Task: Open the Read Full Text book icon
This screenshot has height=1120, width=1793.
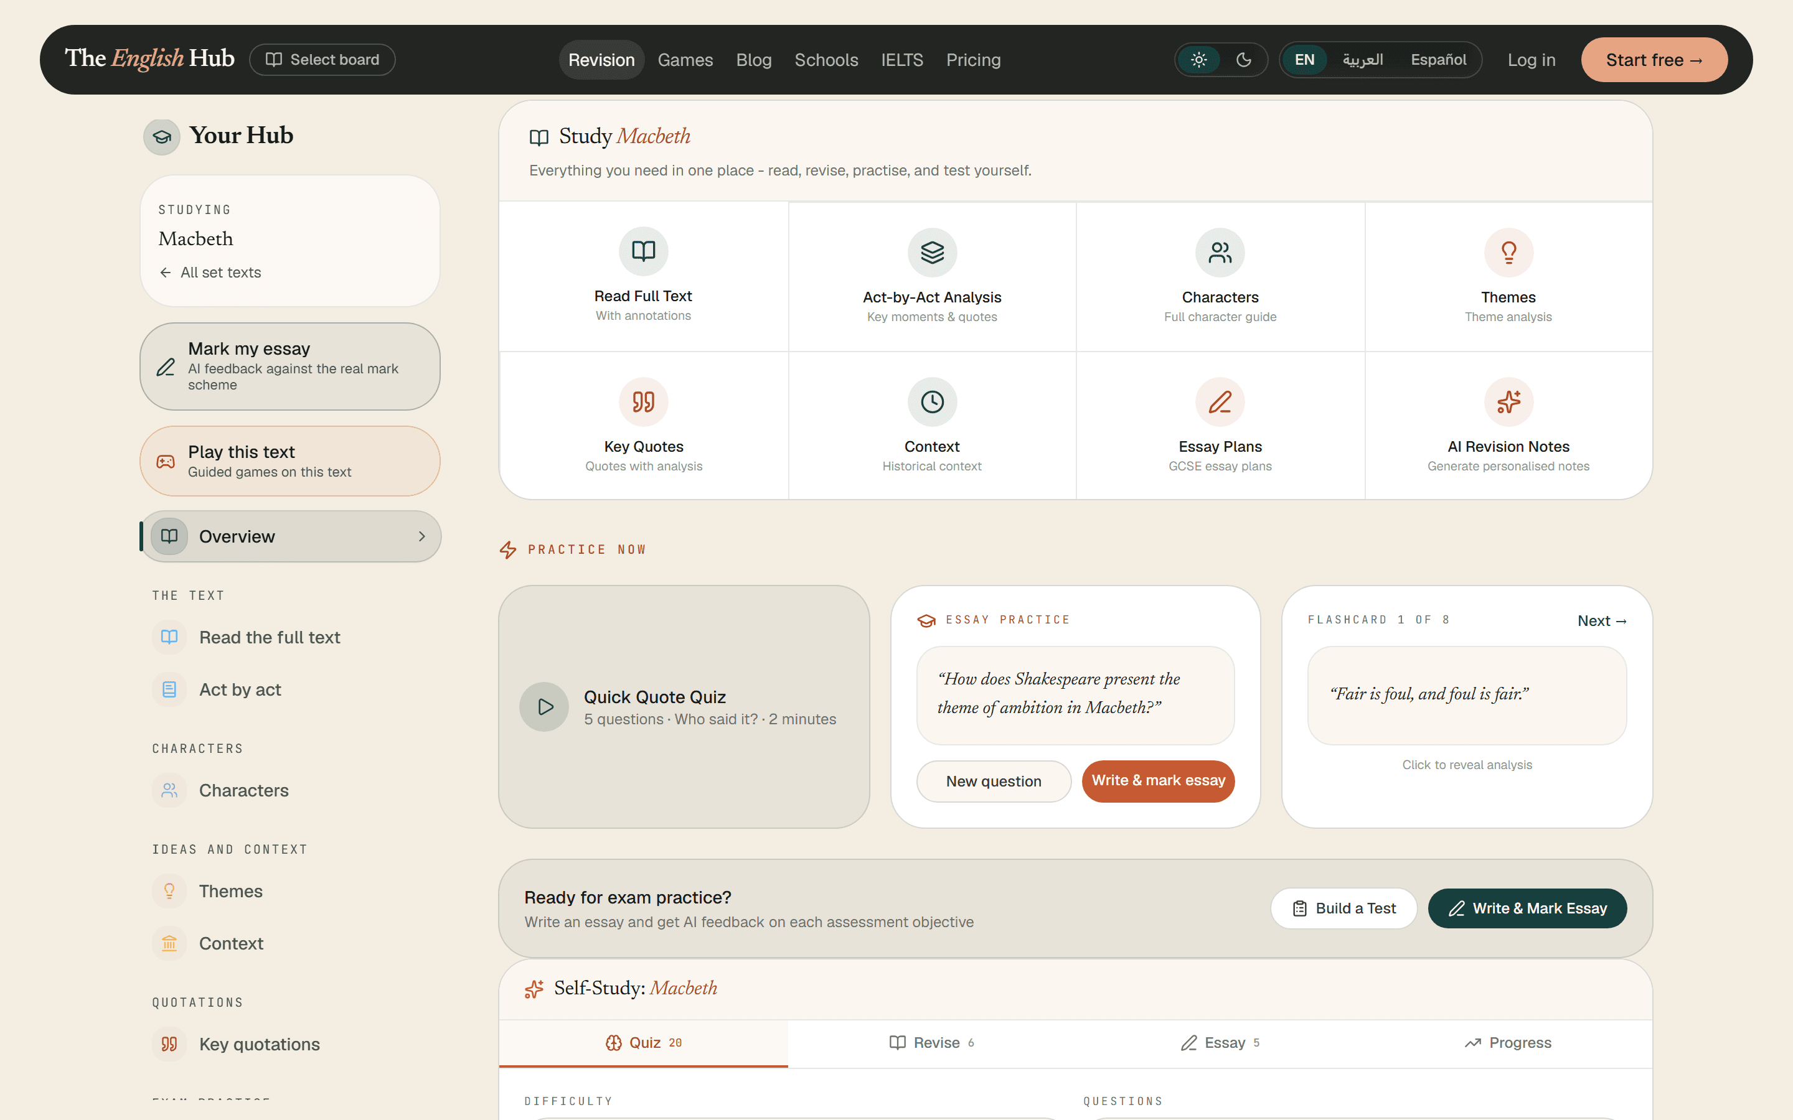Action: point(643,251)
